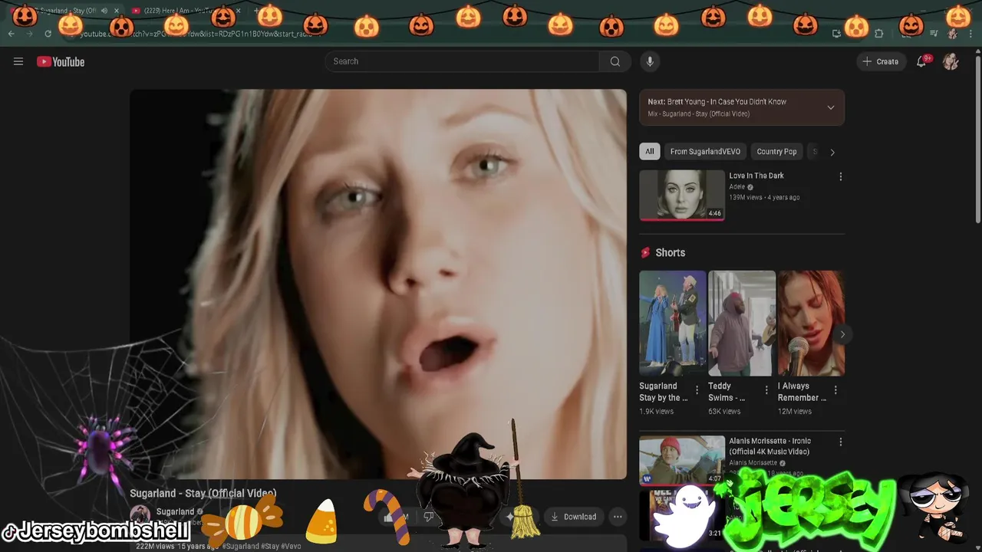Viewport: 982px width, 552px height.
Task: Click inside the YouTube Search field
Action: coord(463,61)
